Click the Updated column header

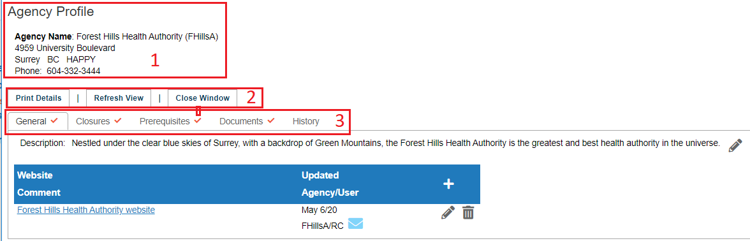coord(320,175)
